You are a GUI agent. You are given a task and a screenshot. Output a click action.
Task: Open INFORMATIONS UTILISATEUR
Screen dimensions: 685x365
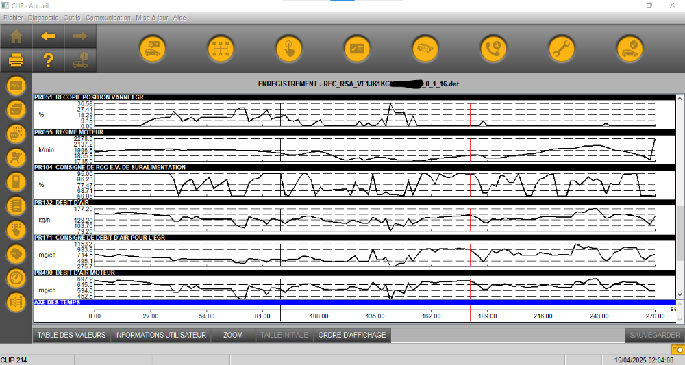pyautogui.click(x=160, y=336)
